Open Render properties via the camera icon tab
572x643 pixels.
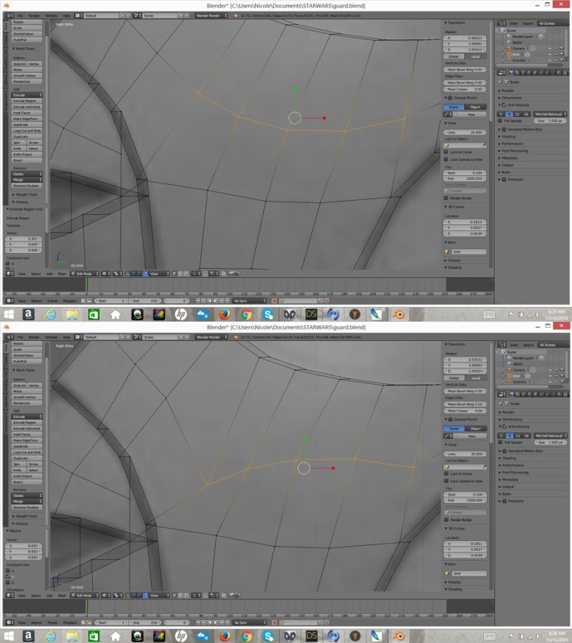point(511,71)
